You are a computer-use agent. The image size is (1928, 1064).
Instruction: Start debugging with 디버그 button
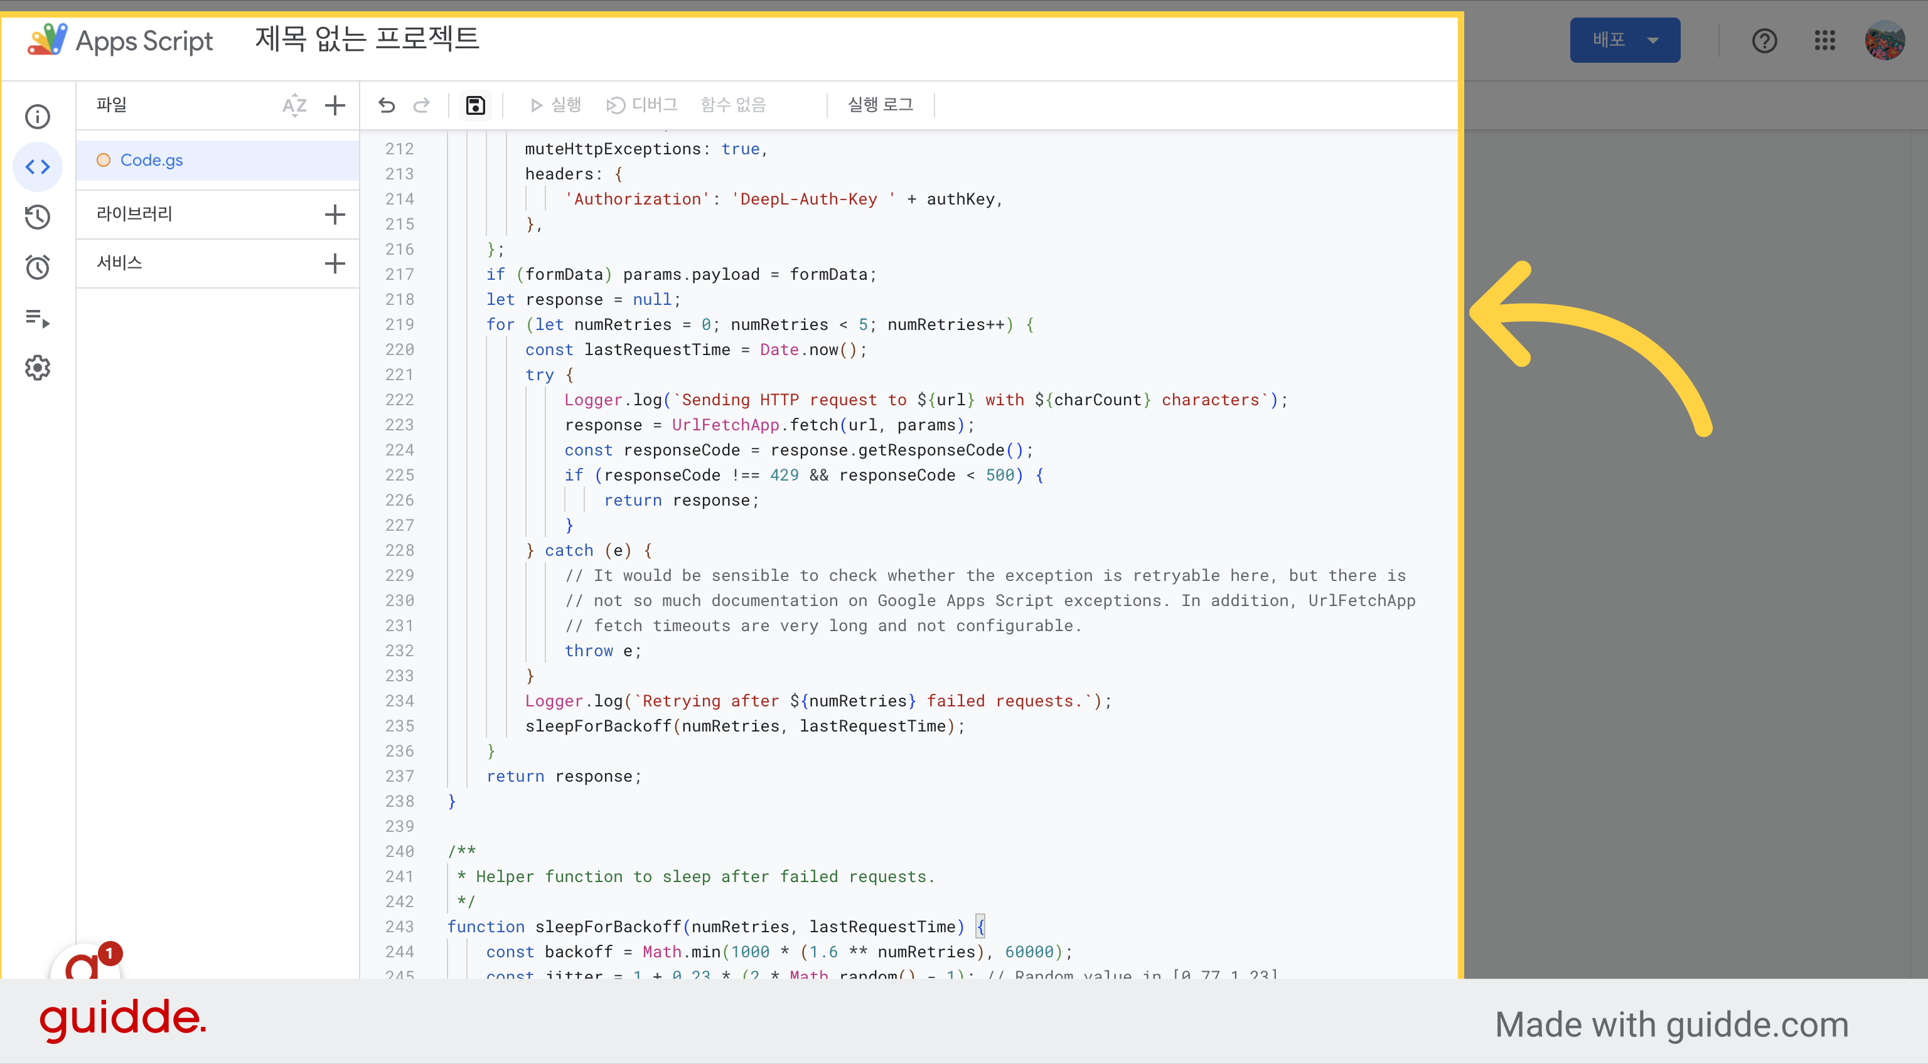(x=642, y=105)
